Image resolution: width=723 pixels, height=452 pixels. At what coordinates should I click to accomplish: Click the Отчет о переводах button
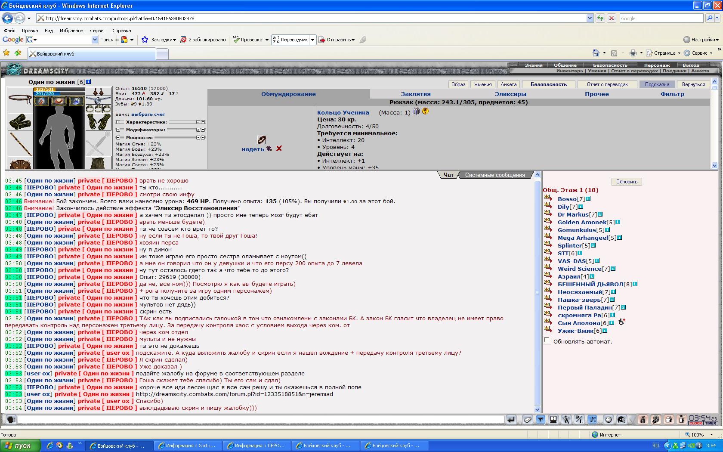[x=607, y=84]
